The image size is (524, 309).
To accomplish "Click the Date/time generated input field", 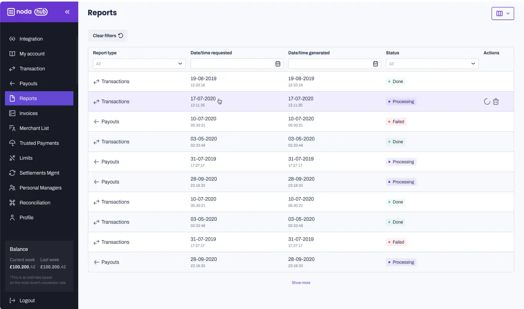I will [x=335, y=64].
